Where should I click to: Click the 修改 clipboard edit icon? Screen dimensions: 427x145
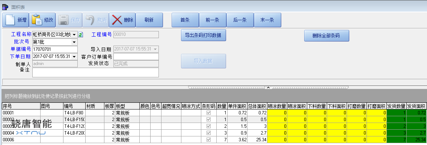(x=37, y=20)
